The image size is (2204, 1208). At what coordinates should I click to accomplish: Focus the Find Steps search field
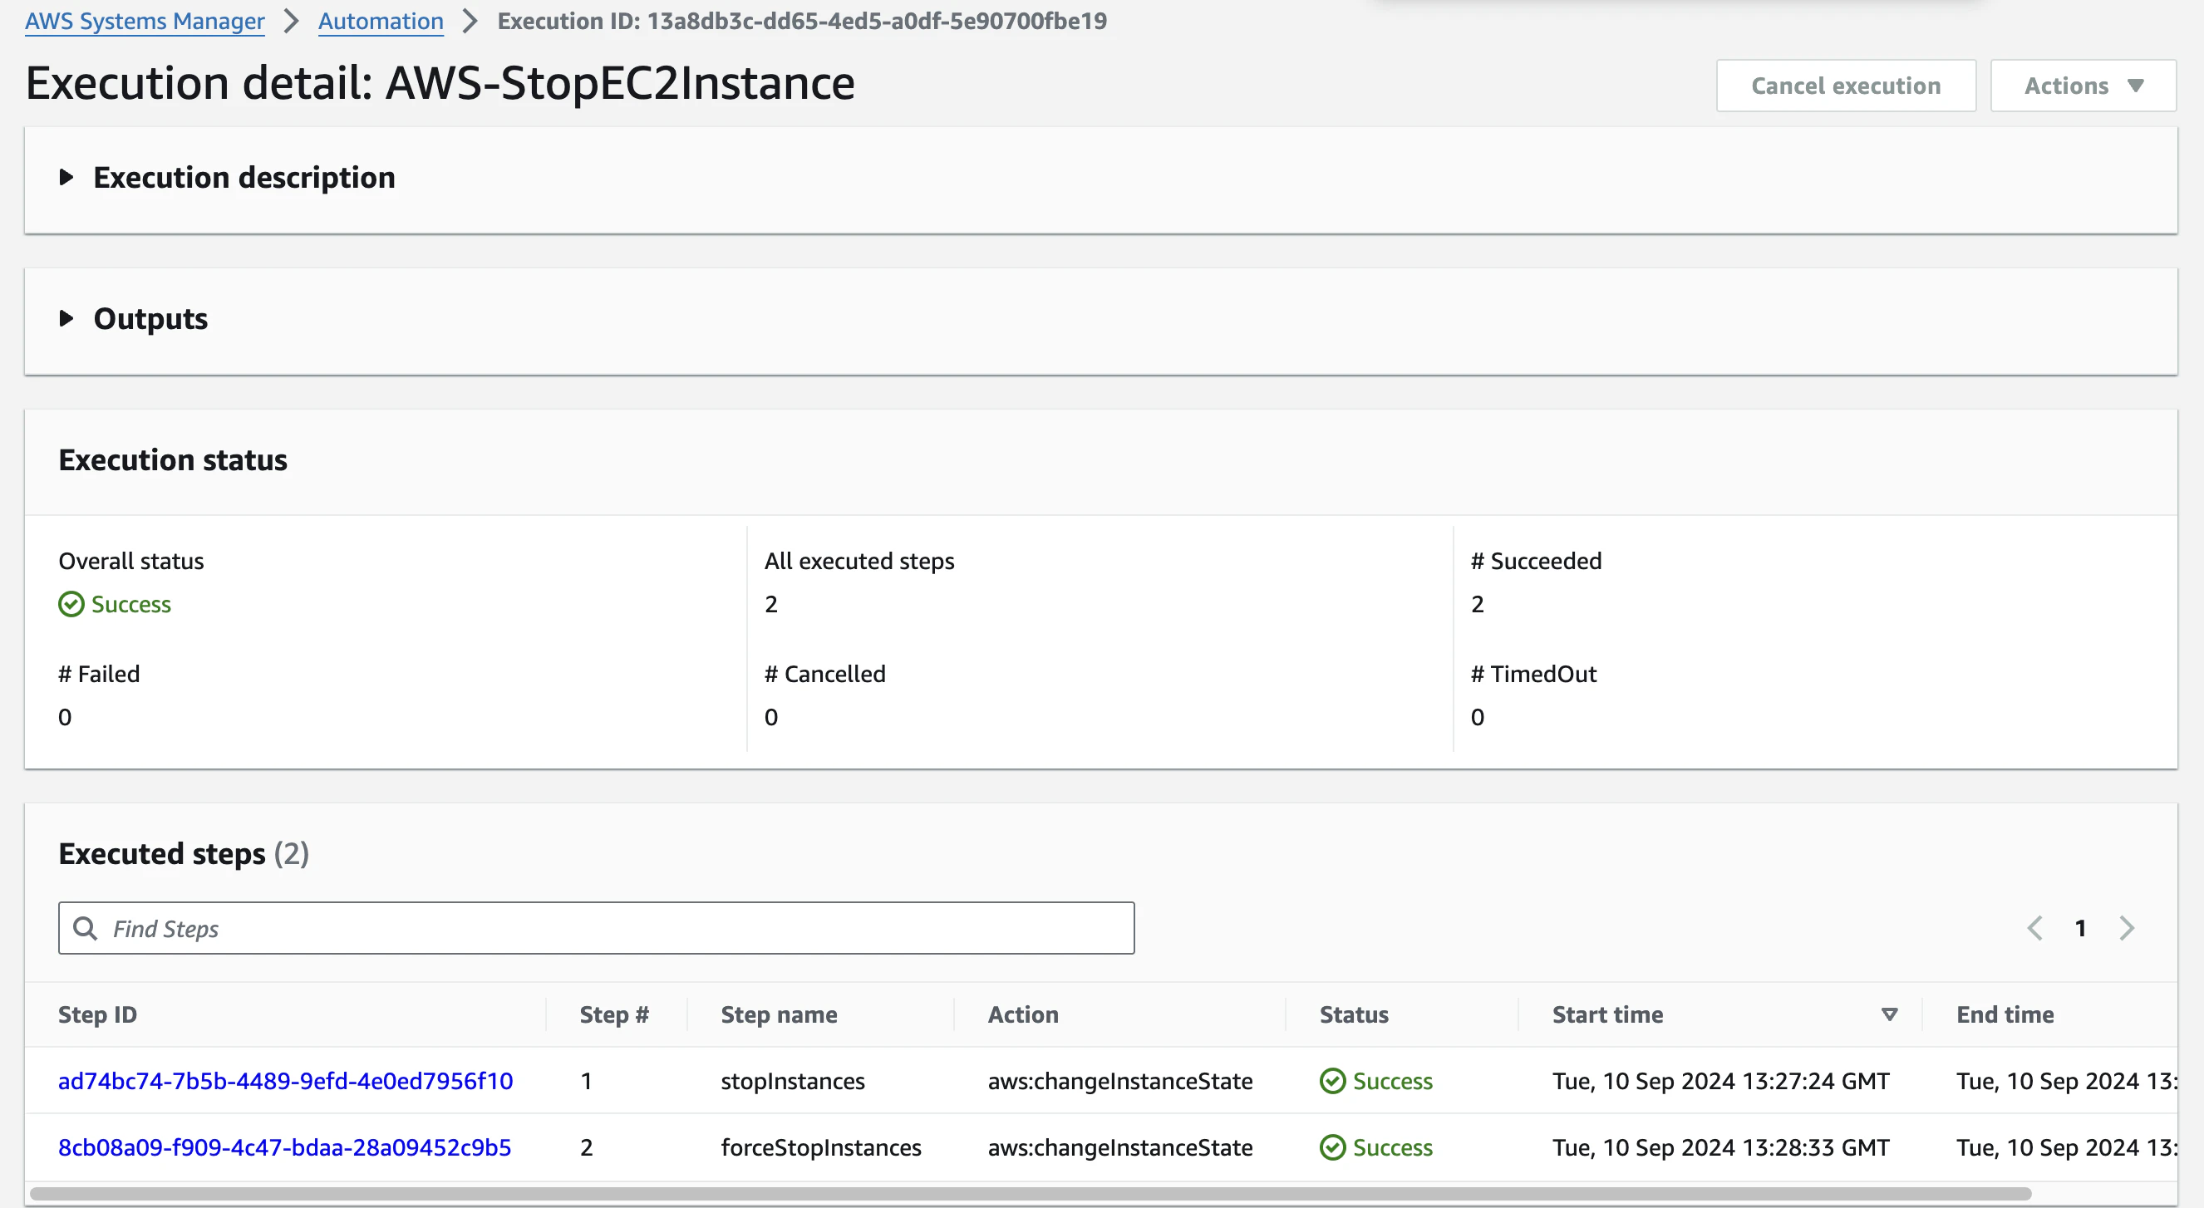point(597,927)
